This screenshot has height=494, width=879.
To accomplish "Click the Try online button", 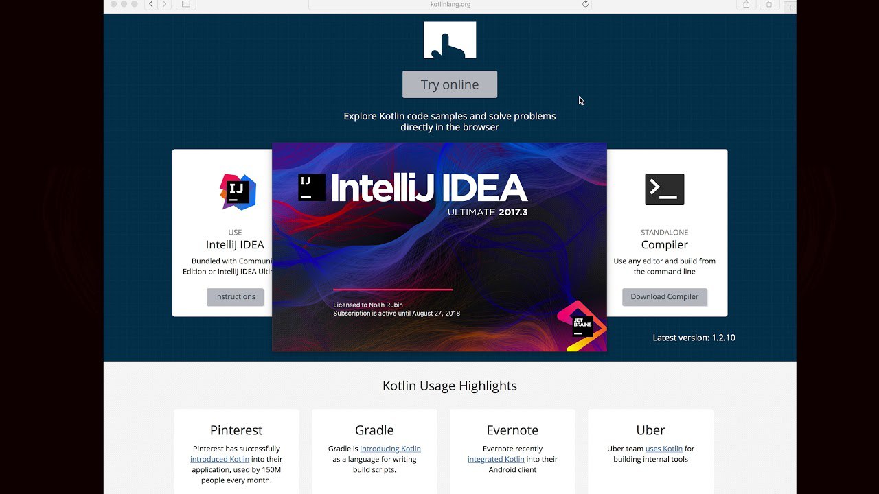I will 450,84.
